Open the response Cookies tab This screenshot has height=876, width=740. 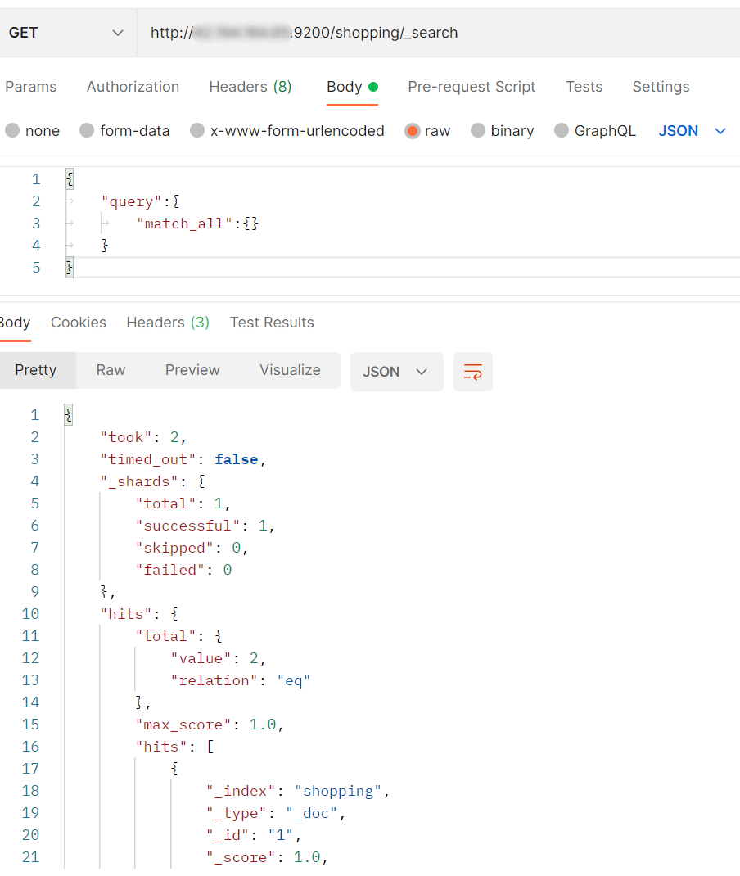click(x=79, y=323)
